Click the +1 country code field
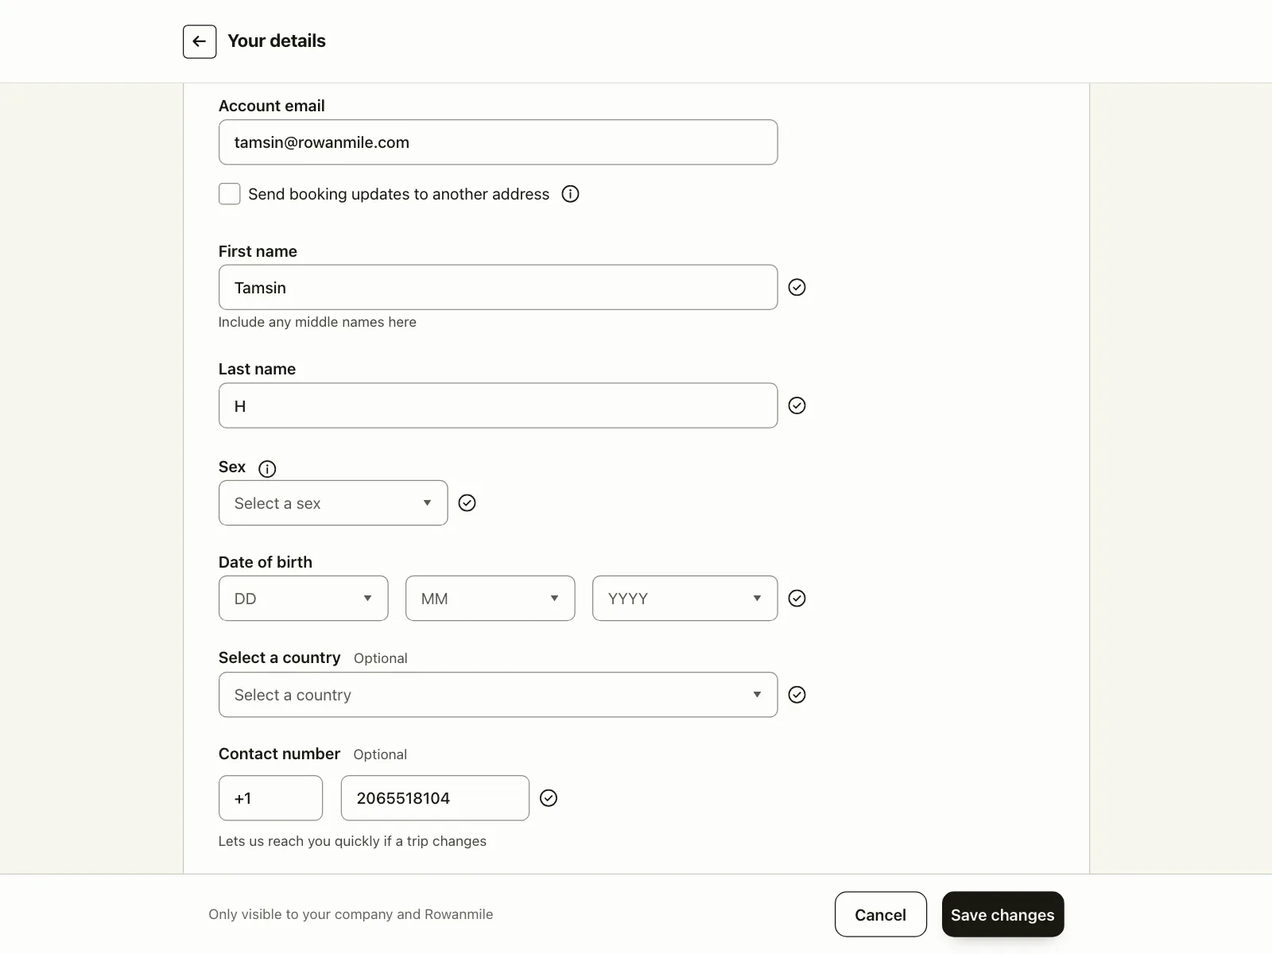Viewport: 1272px width, 954px height. pyautogui.click(x=271, y=798)
